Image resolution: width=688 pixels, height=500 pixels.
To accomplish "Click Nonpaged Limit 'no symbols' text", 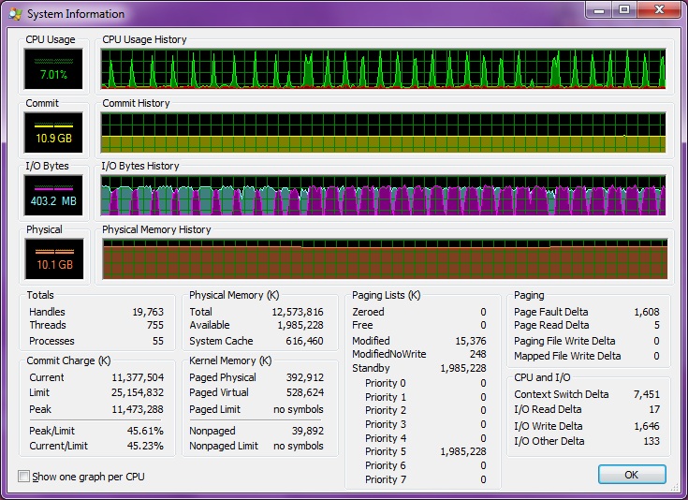I will [299, 446].
